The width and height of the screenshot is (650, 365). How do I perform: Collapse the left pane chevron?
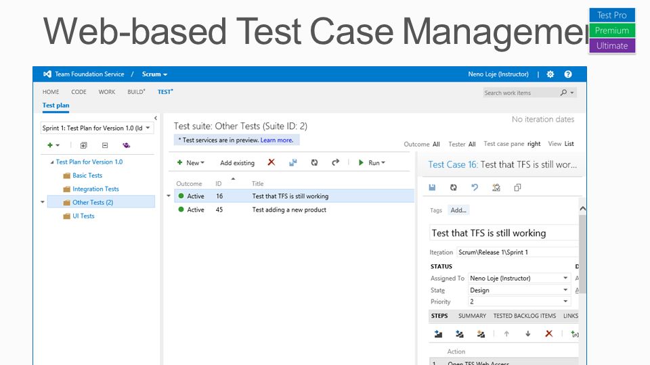pyautogui.click(x=156, y=118)
